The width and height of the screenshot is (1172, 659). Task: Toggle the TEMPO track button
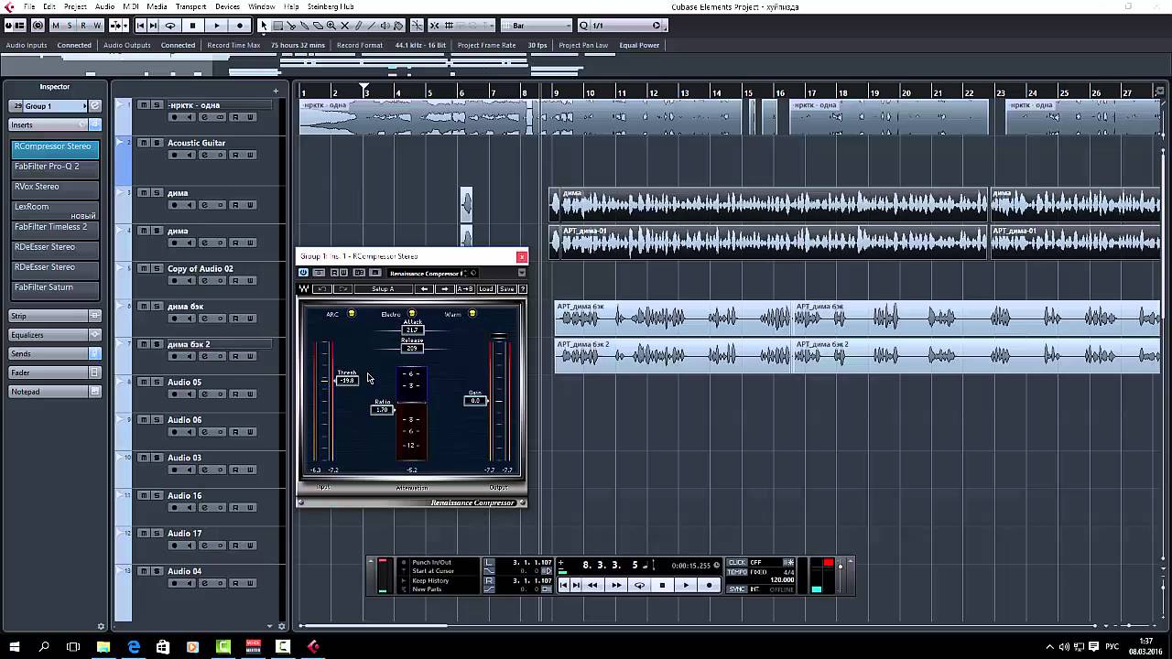[x=737, y=572]
